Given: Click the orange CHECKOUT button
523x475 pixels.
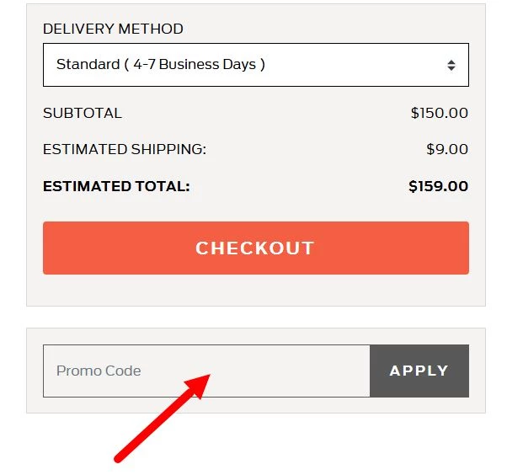Looking at the screenshot, I should pos(255,248).
